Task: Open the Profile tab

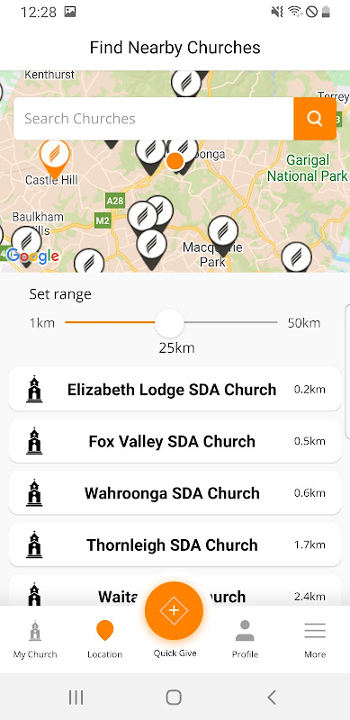Action: coord(245,640)
